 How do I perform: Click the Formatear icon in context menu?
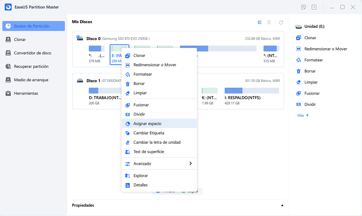(x=128, y=74)
